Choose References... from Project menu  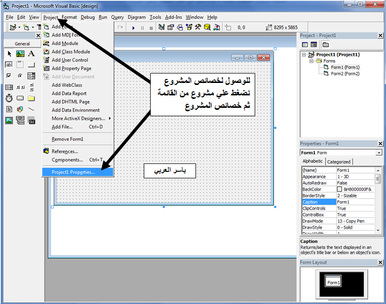coord(78,152)
